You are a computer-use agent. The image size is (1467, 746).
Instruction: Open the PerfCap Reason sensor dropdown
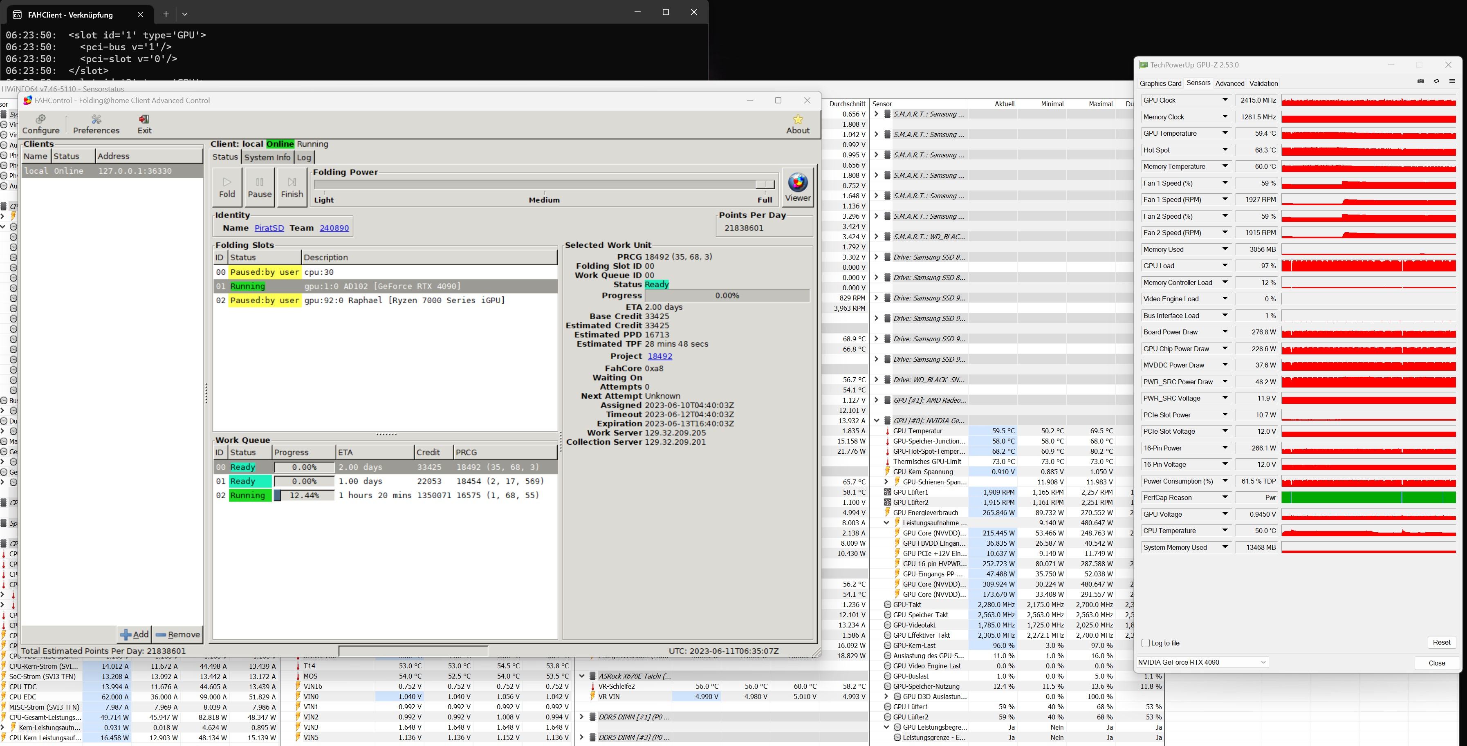click(x=1225, y=498)
